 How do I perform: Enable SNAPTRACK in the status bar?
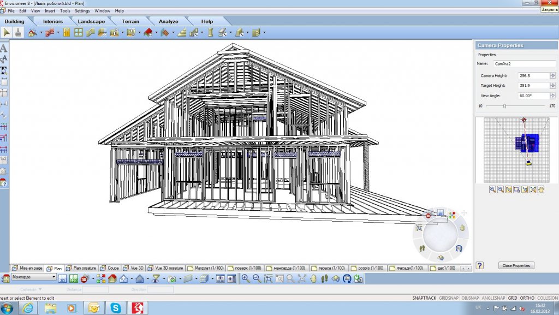(x=424, y=298)
